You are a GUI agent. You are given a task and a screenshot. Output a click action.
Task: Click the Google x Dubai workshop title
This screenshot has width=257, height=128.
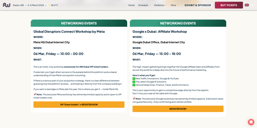(x=160, y=32)
